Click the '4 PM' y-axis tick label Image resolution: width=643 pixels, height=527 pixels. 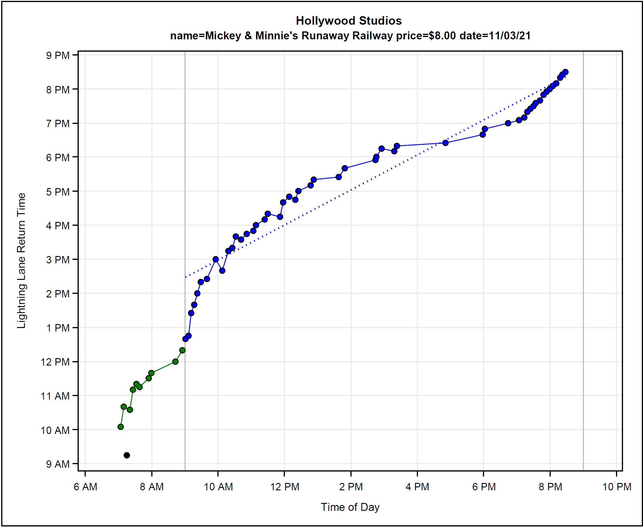[x=58, y=225]
